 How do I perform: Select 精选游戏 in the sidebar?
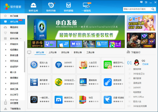(x=13, y=27)
